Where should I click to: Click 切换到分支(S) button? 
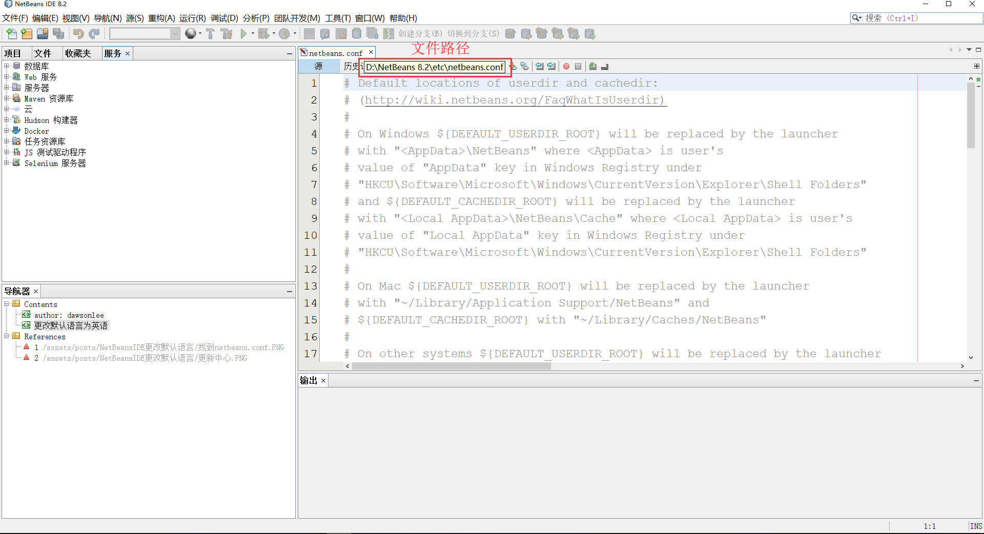tap(473, 34)
